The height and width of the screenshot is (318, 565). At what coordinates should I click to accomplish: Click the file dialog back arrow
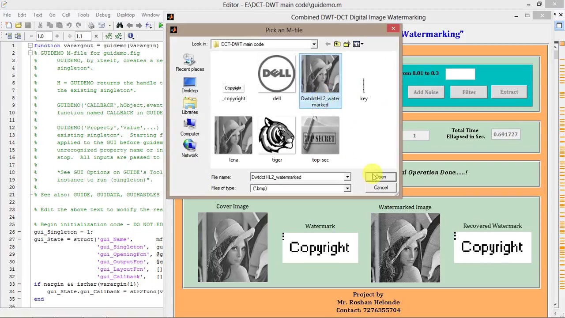point(328,44)
